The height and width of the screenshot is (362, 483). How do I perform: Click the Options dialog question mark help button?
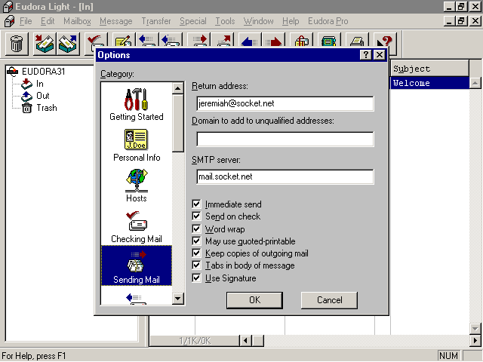click(x=365, y=55)
